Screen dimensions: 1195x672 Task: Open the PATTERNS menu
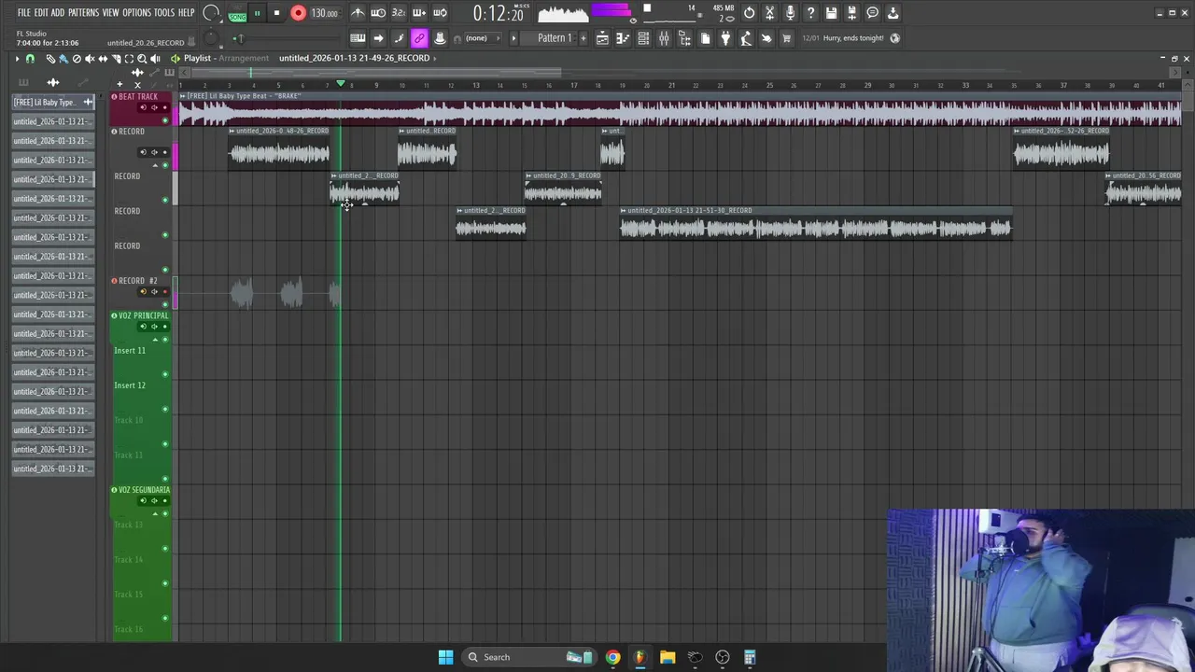[83, 13]
